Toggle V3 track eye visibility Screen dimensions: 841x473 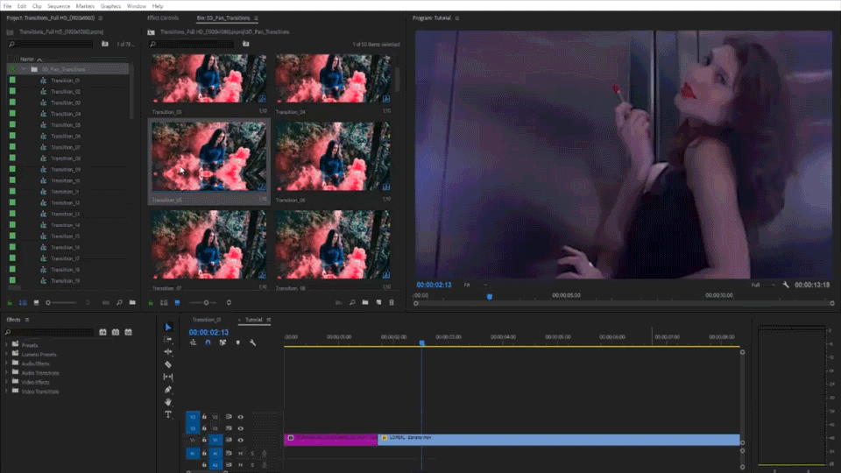pos(240,417)
